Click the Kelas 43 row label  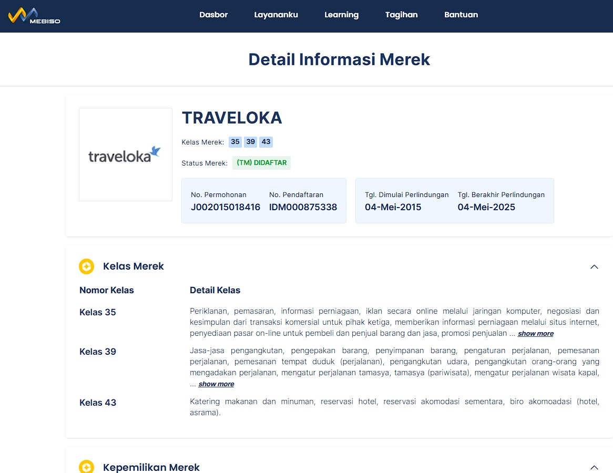click(x=98, y=403)
